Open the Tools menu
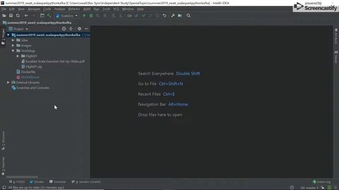Viewport: 339px width, 190px height. point(106,9)
